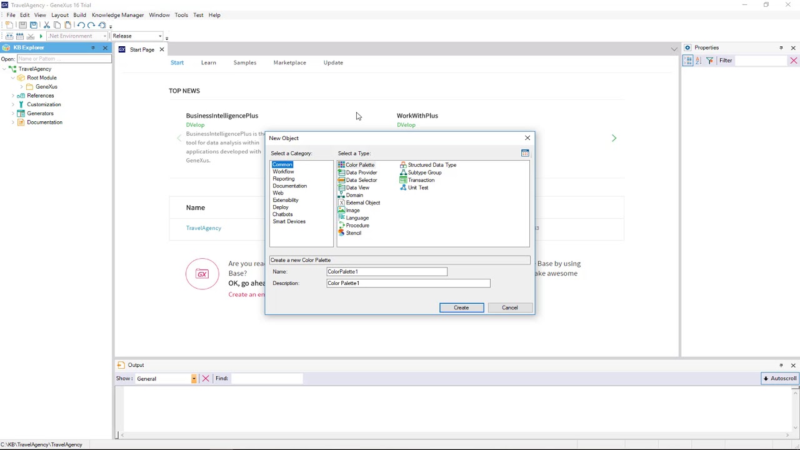Select the Data Provider object type

click(x=357, y=172)
